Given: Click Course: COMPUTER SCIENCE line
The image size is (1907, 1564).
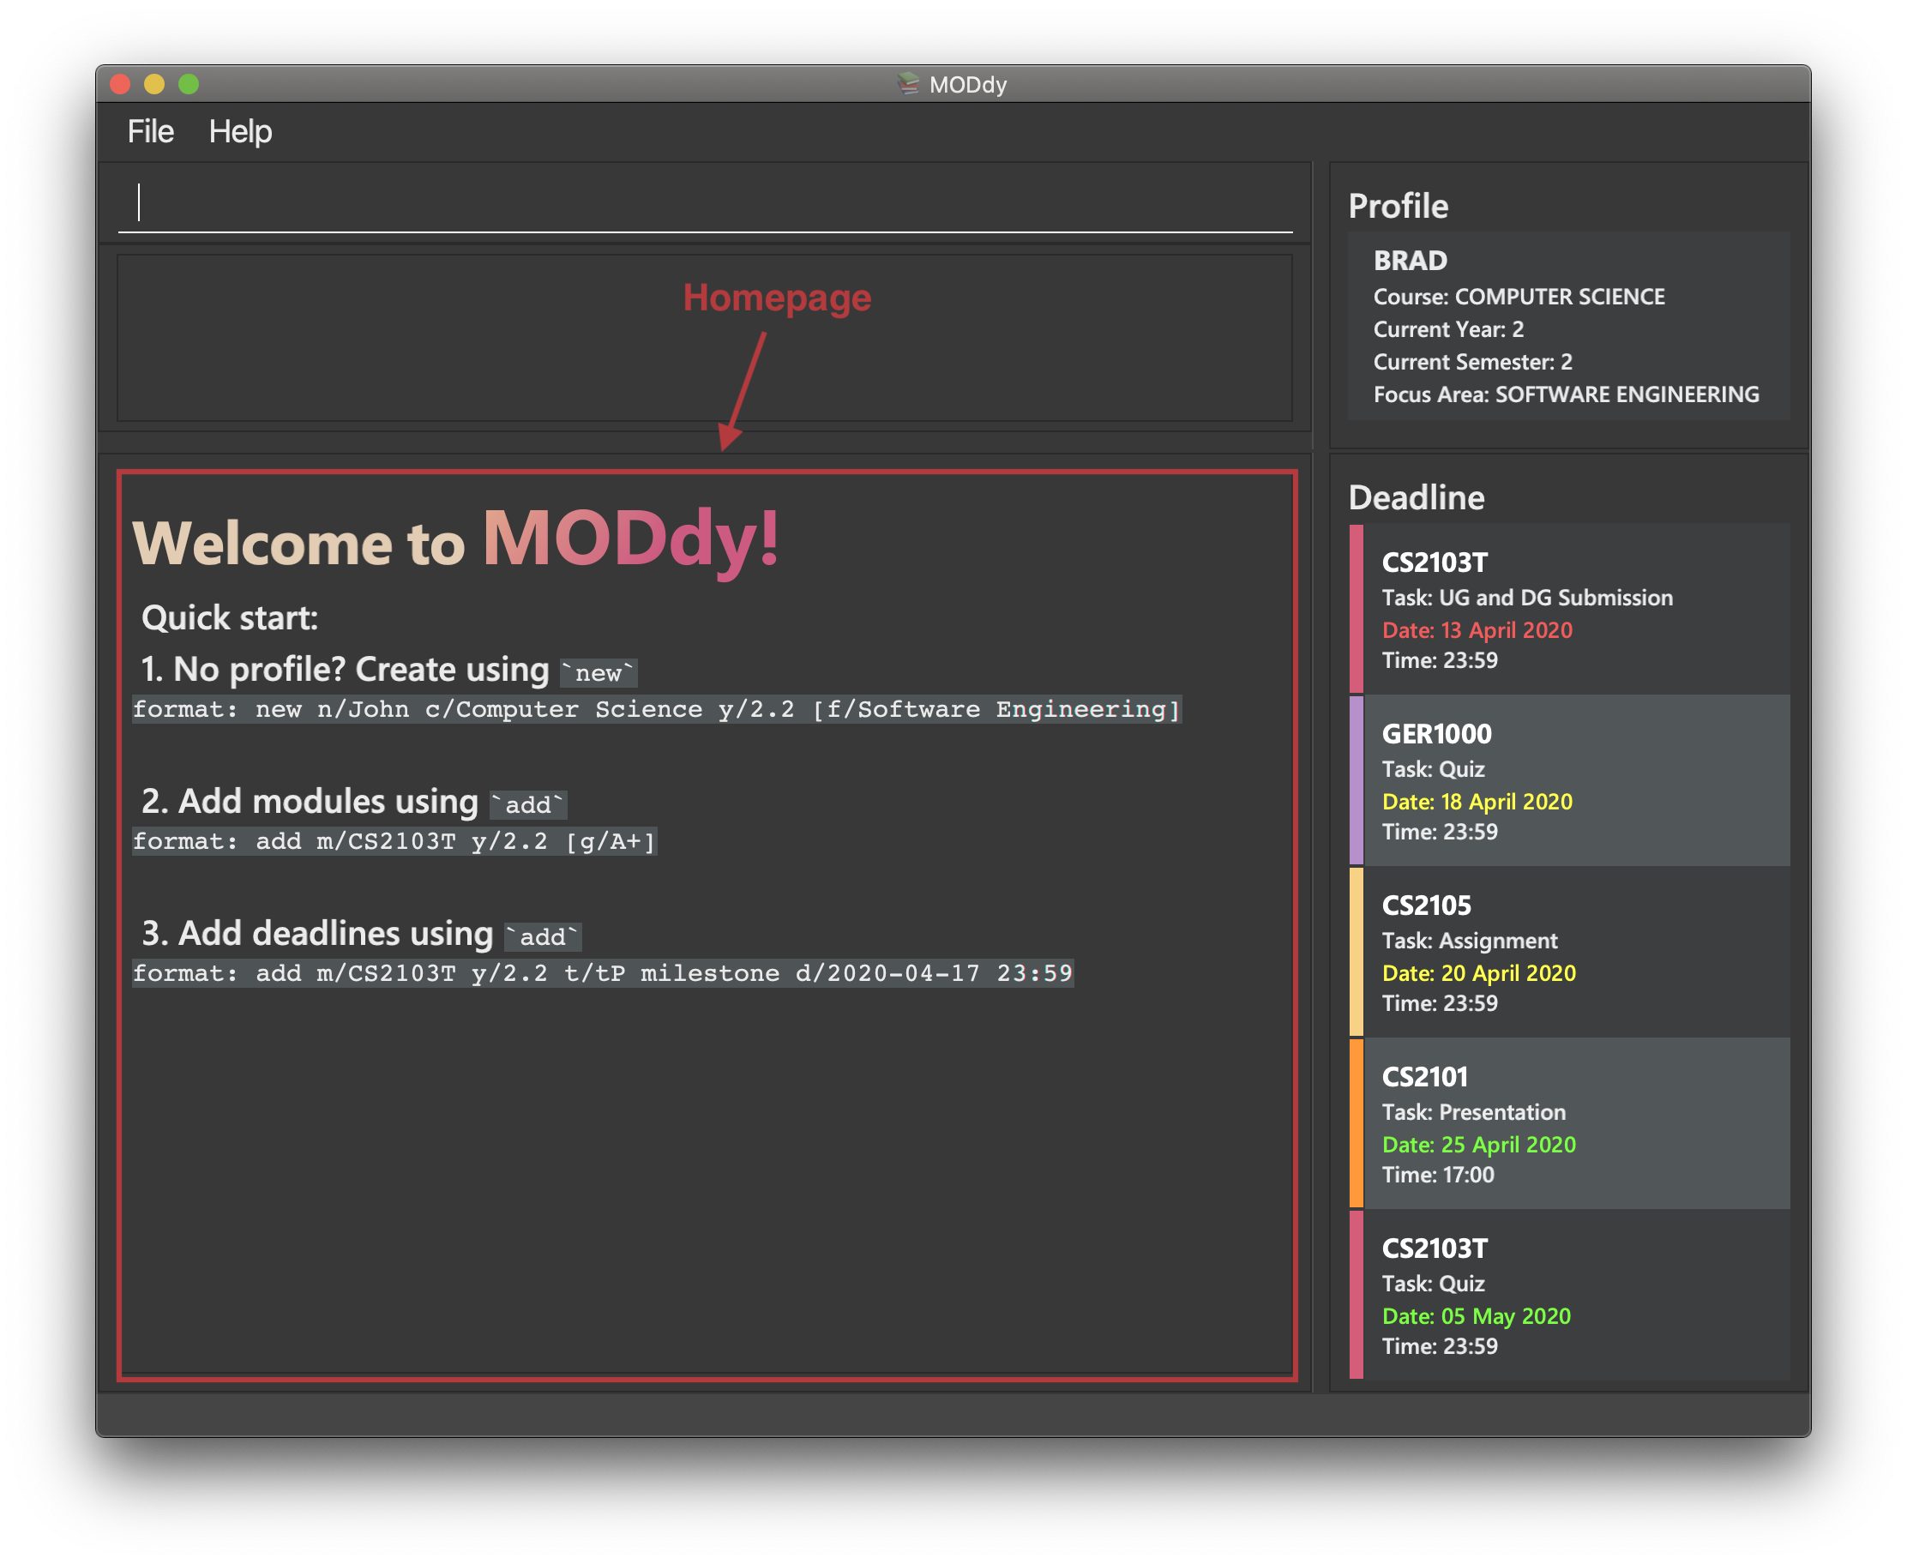Looking at the screenshot, I should point(1519,297).
